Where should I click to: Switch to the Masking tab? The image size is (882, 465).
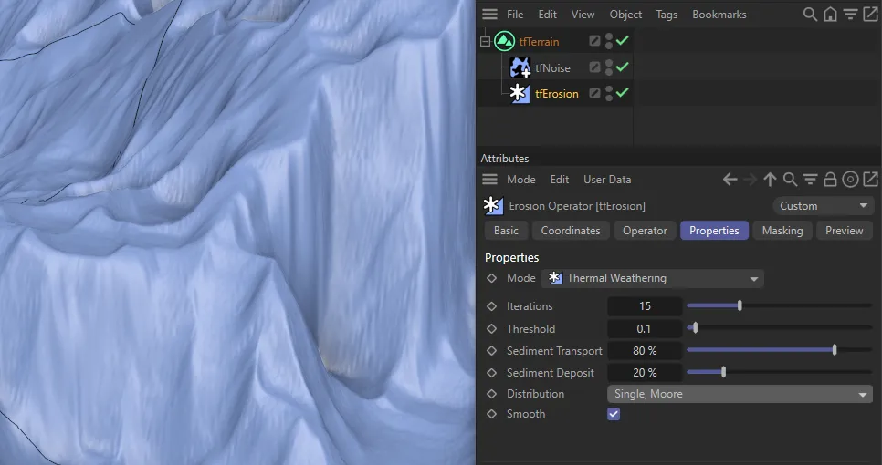(x=782, y=231)
